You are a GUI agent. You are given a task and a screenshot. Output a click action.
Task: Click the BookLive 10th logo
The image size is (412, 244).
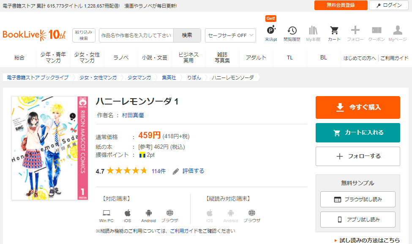(x=34, y=35)
